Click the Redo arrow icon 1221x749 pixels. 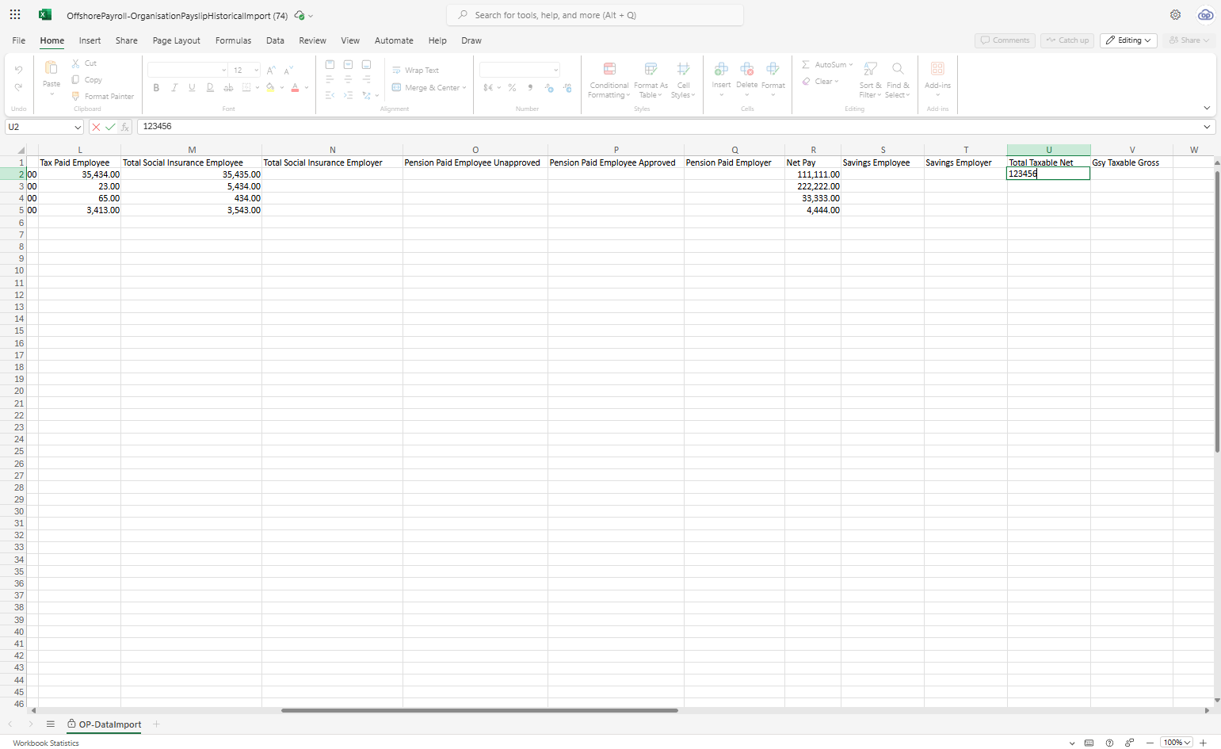click(18, 87)
